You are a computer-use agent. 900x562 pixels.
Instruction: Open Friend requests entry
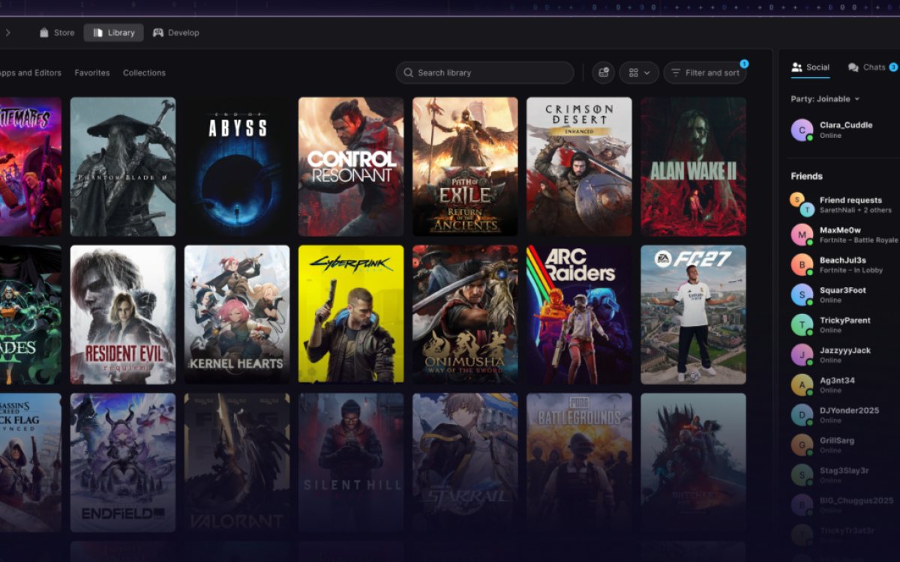844,205
